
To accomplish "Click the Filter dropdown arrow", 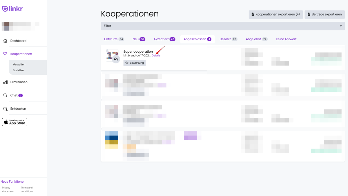I will click(x=341, y=26).
